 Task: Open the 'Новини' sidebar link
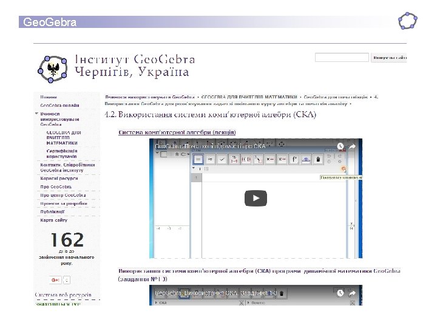(49, 97)
